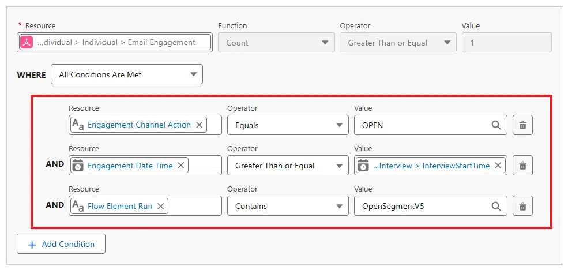The image size is (568, 270).
Task: Expand the Contains operator dropdown
Action: tap(288, 206)
